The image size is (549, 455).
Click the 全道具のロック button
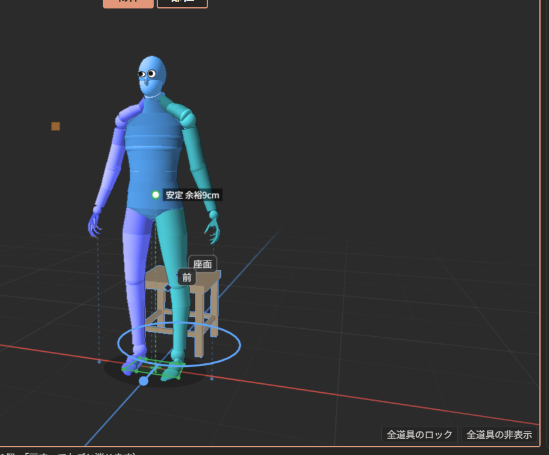coord(419,434)
